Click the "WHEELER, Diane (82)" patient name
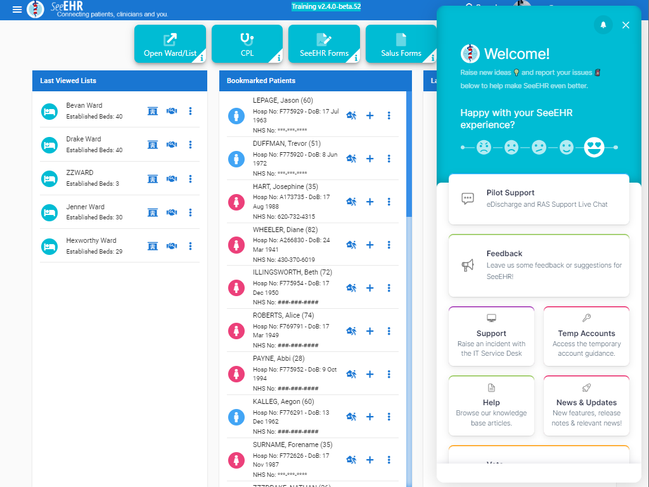Screen dimensions: 649x487 pyautogui.click(x=285, y=230)
